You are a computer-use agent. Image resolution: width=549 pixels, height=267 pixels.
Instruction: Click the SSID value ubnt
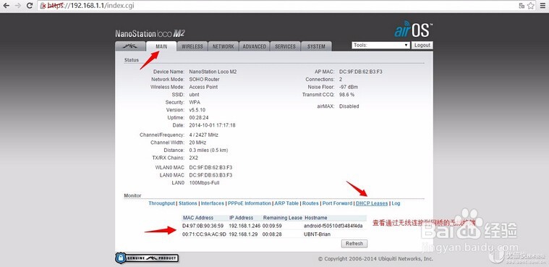[194, 95]
